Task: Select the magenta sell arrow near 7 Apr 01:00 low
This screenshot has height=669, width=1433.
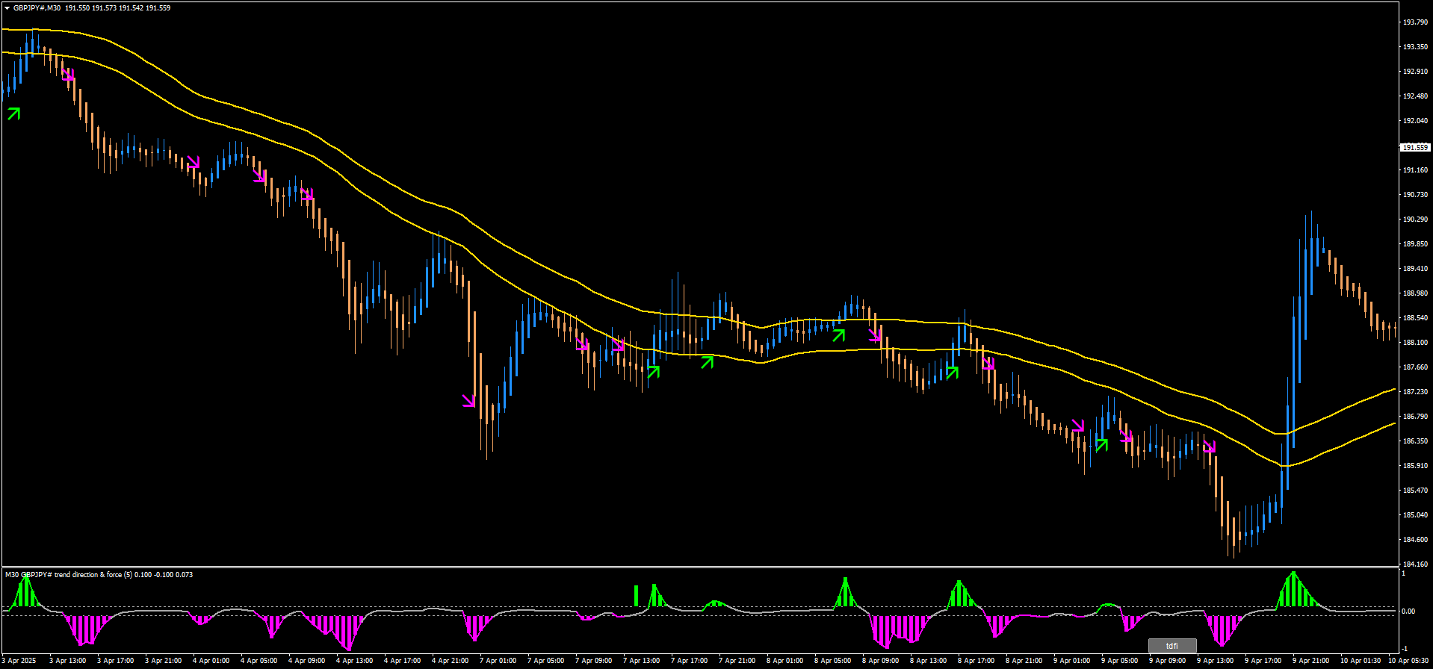Action: pyautogui.click(x=468, y=401)
